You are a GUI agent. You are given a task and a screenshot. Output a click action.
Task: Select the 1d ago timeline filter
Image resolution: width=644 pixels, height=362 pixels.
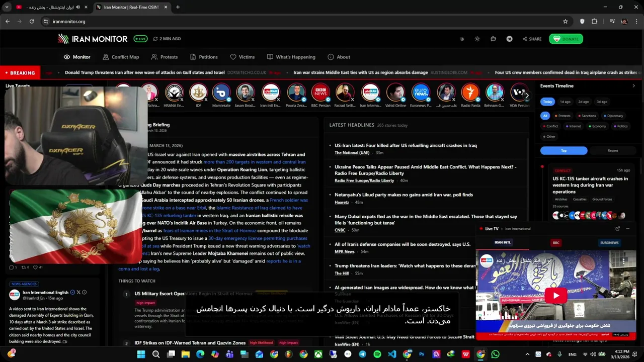565,102
